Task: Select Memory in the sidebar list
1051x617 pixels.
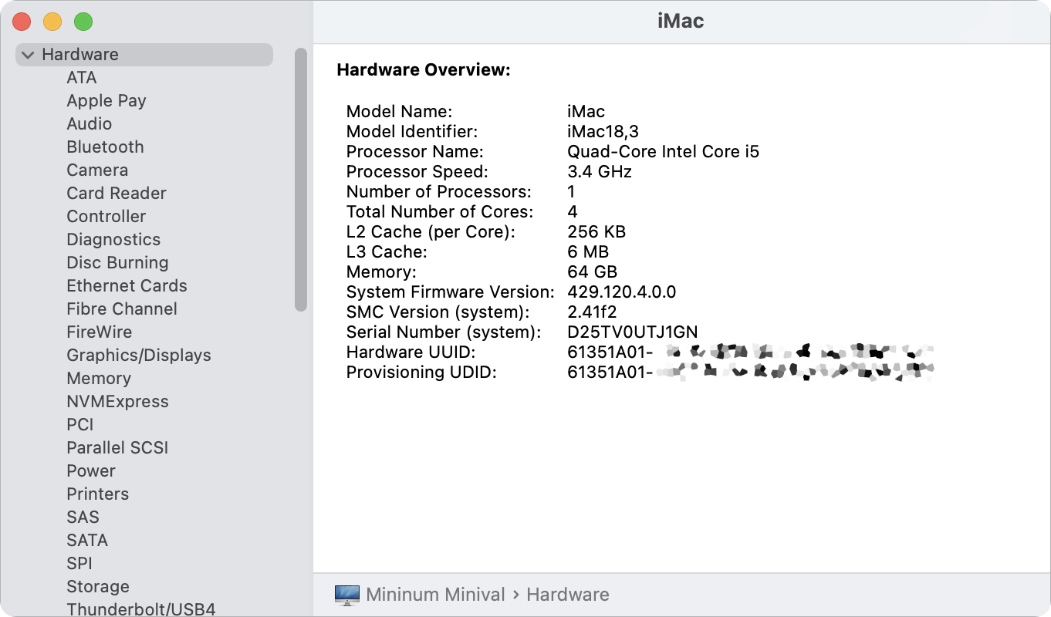Action: pos(99,379)
